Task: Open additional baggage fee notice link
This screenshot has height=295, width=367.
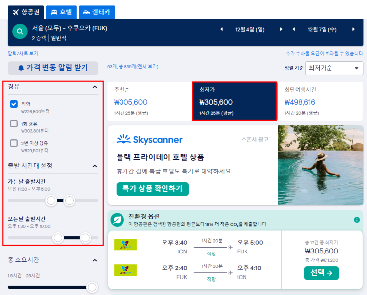Action: (324, 53)
